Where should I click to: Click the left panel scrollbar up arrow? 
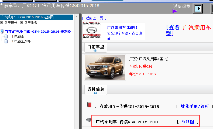point(76,16)
